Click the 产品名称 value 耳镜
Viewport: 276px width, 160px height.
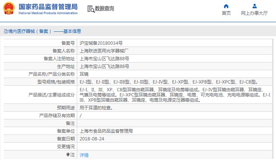84,74
